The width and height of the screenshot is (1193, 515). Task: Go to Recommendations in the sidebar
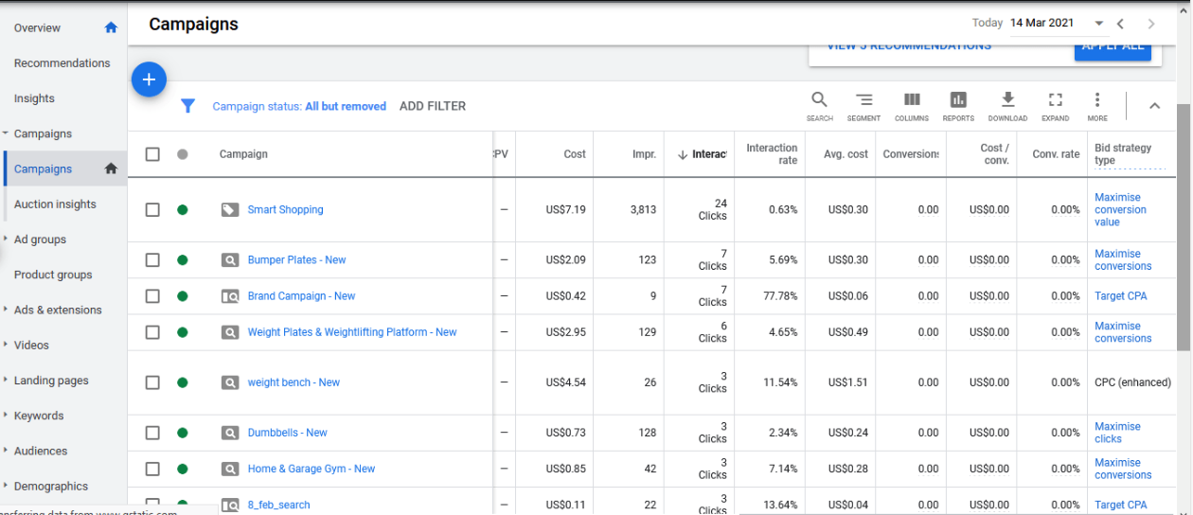[62, 63]
